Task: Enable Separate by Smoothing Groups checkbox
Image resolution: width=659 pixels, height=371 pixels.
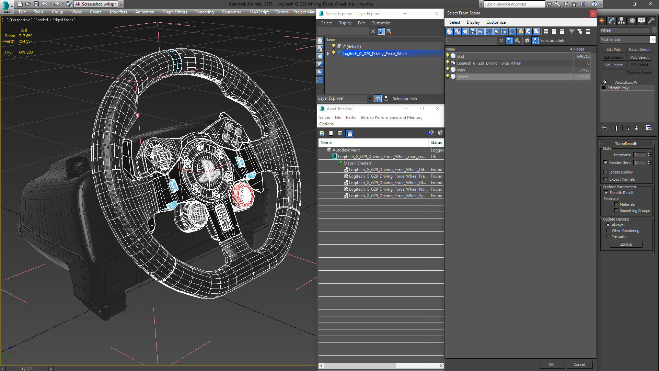Action: coord(616,211)
